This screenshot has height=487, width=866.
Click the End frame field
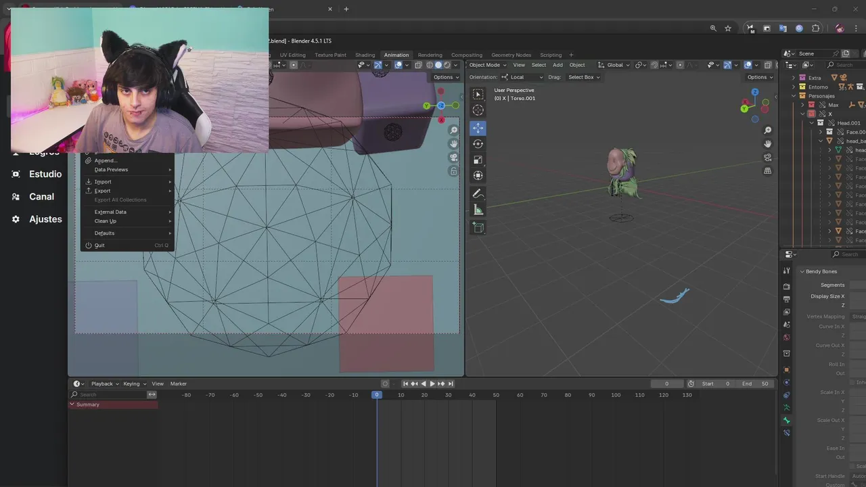[756, 384]
